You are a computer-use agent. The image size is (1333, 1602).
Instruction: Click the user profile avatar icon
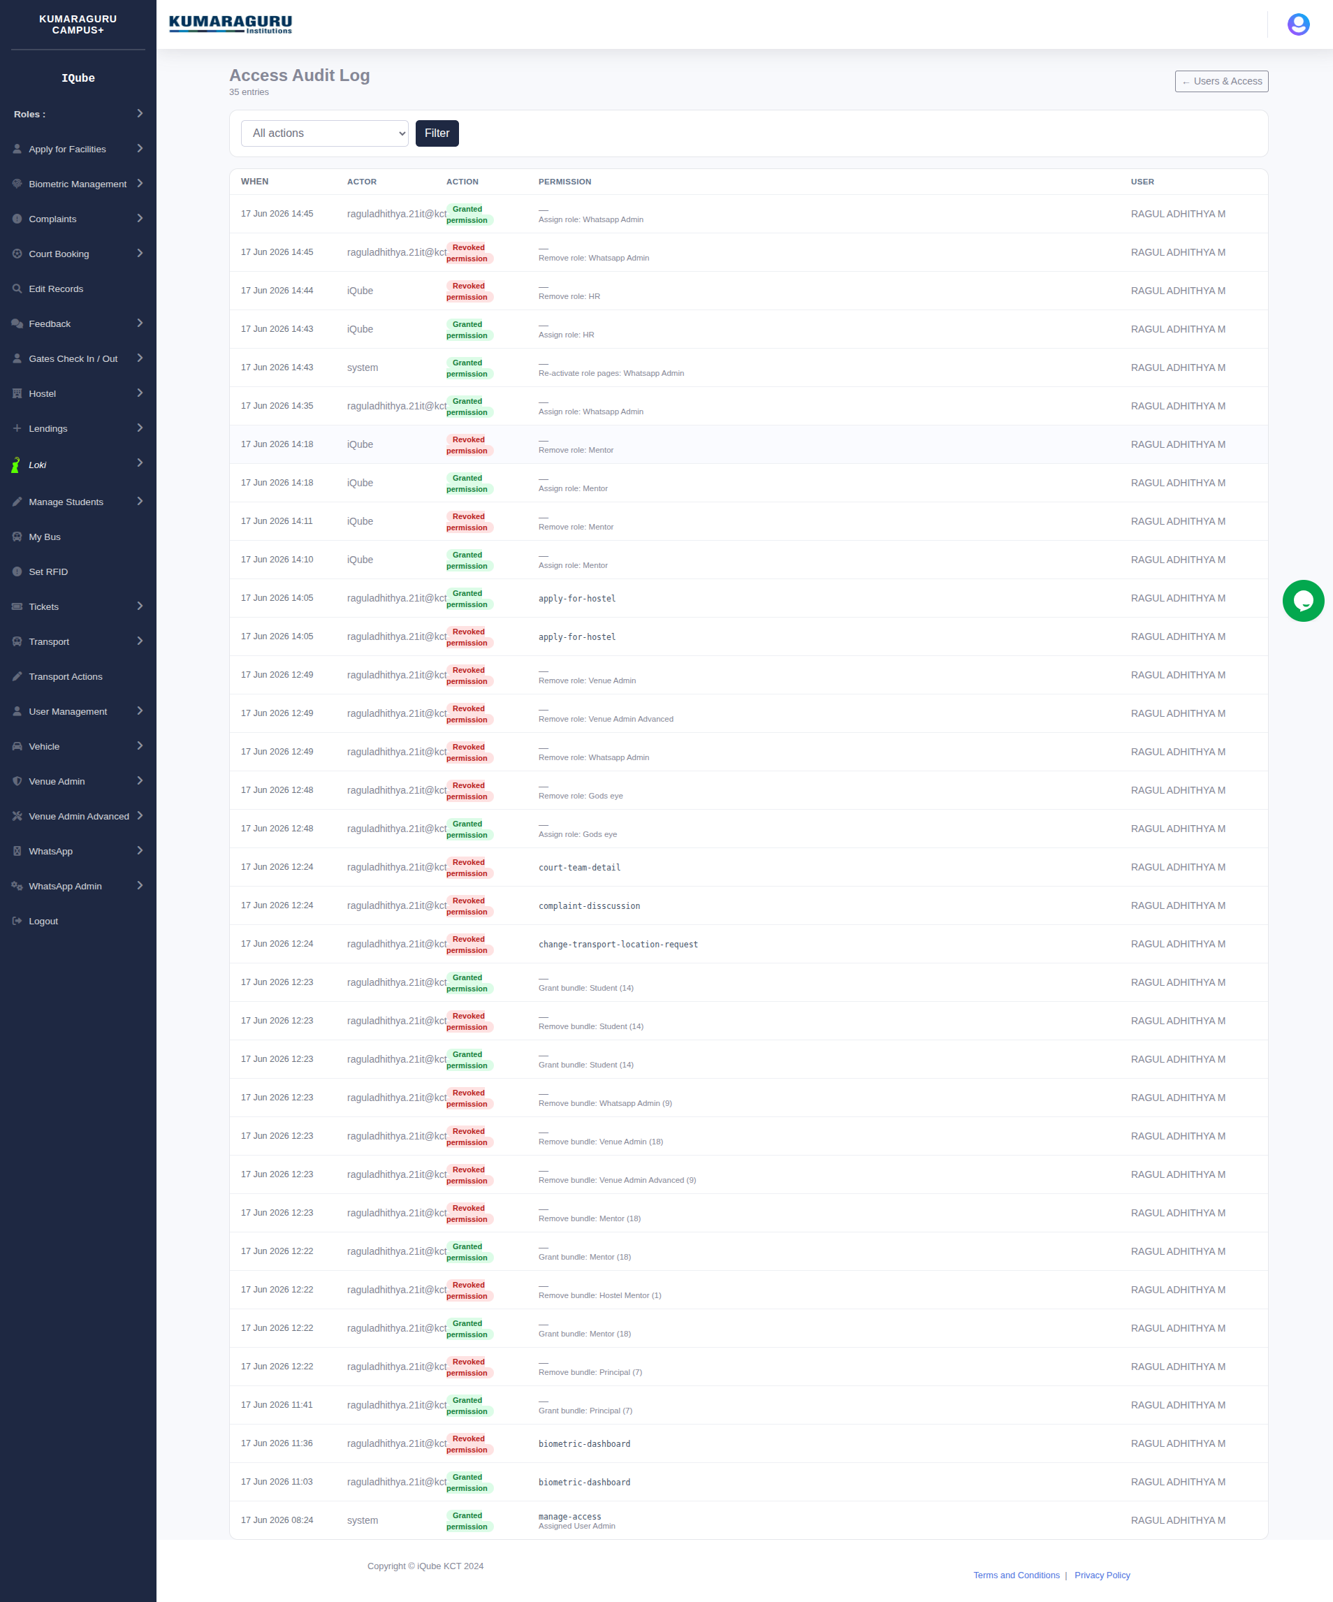1298,24
